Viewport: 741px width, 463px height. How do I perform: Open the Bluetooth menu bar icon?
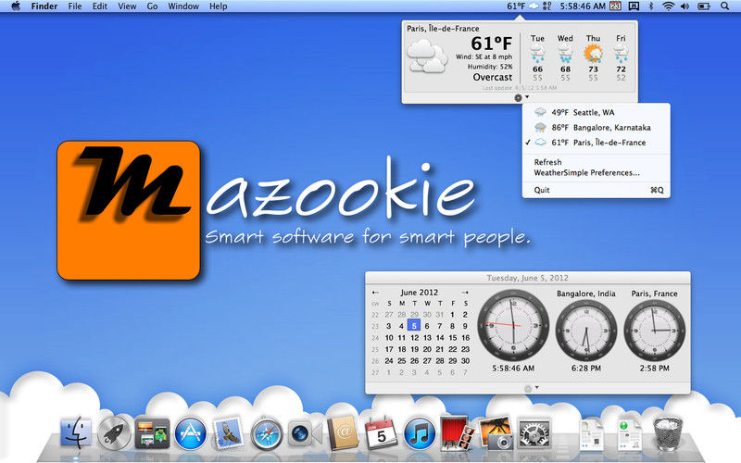(651, 6)
